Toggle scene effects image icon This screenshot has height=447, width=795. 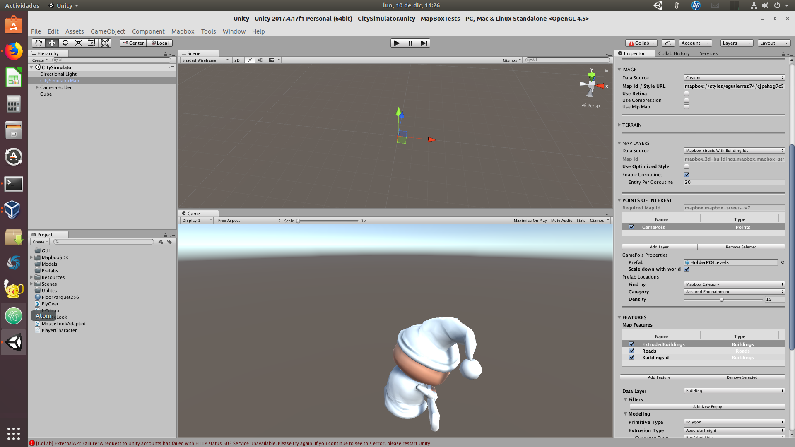tap(272, 60)
